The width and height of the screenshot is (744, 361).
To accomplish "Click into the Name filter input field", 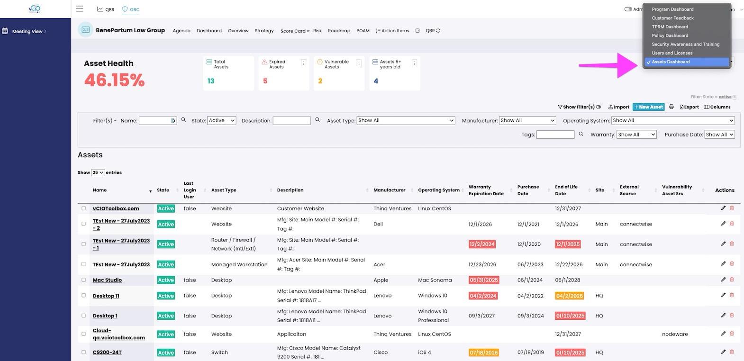I will 157,121.
